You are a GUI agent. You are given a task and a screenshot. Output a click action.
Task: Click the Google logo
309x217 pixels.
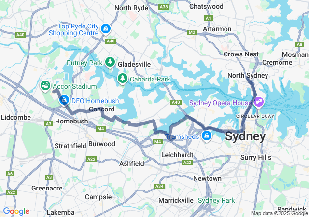click(16, 211)
